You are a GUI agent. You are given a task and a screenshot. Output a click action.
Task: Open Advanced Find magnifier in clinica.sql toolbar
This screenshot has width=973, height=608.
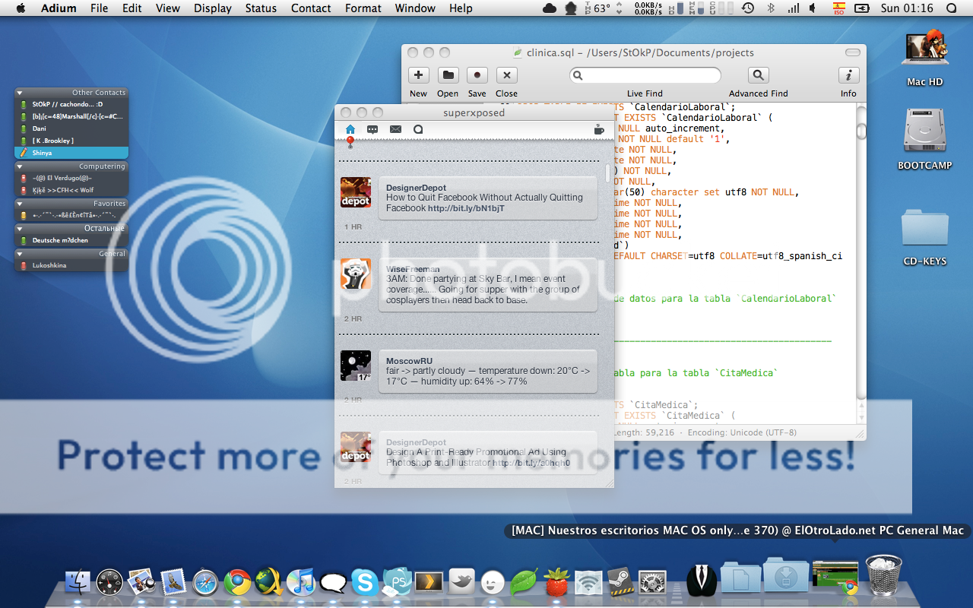pyautogui.click(x=758, y=75)
